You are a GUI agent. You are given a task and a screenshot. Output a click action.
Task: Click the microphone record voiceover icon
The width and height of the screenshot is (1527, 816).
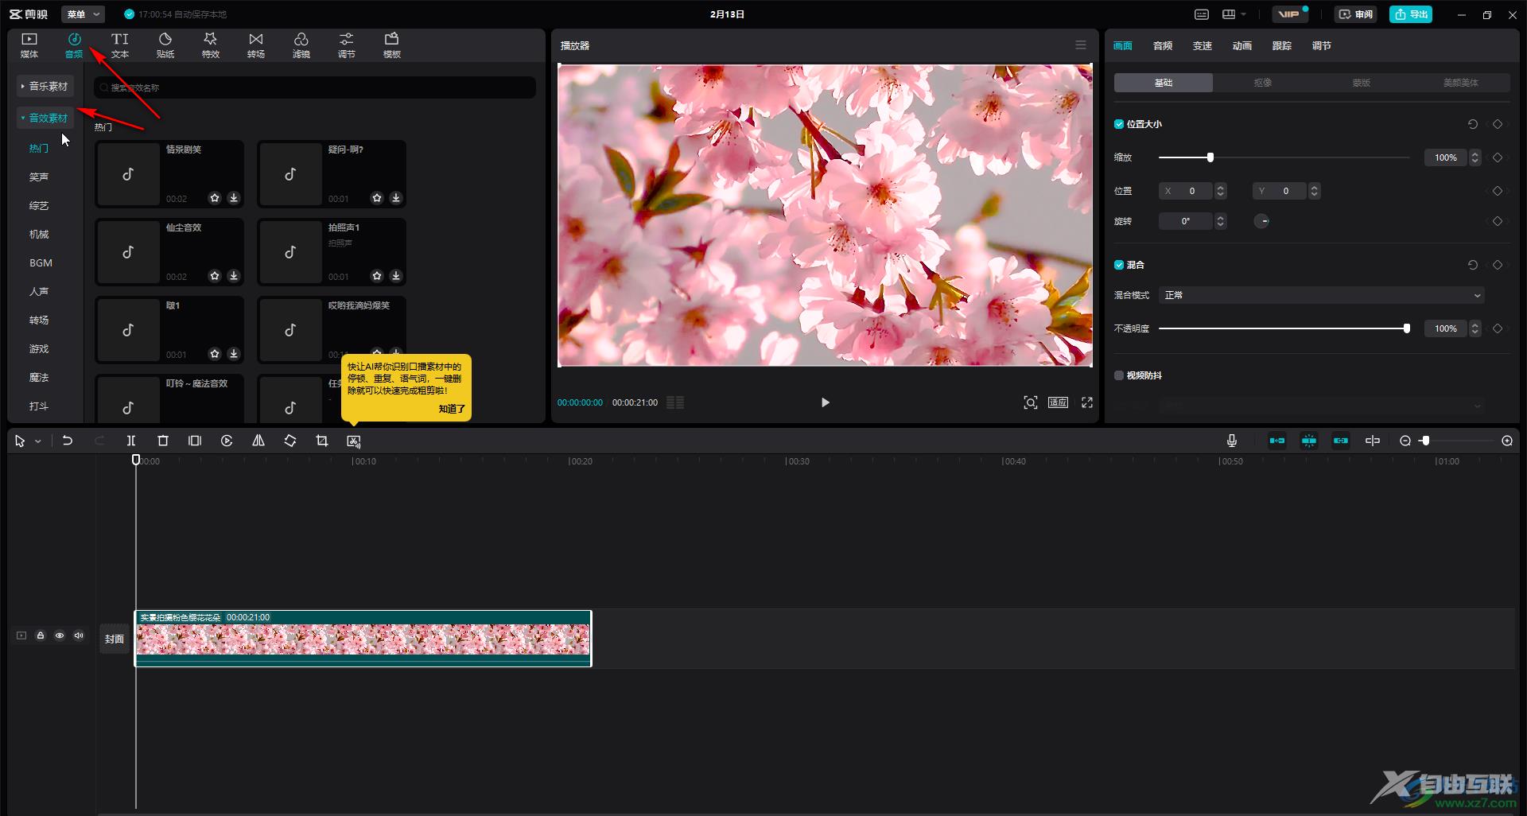[x=1232, y=441]
